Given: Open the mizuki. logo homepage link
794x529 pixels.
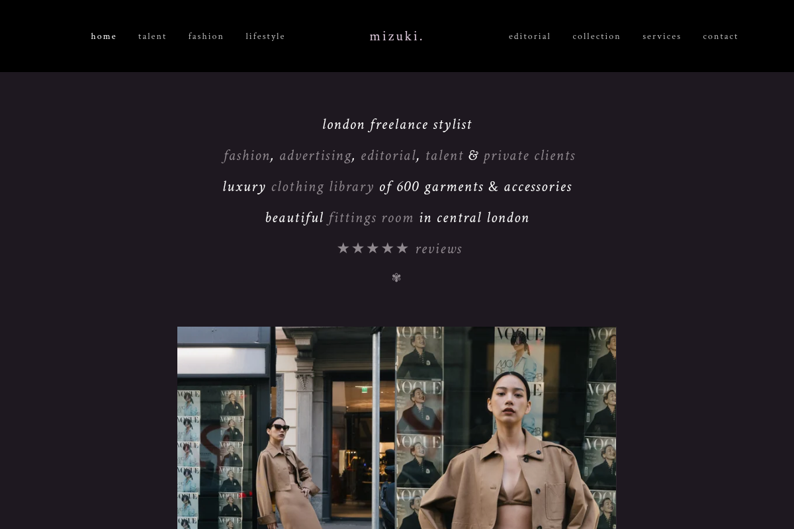Looking at the screenshot, I should point(396,36).
